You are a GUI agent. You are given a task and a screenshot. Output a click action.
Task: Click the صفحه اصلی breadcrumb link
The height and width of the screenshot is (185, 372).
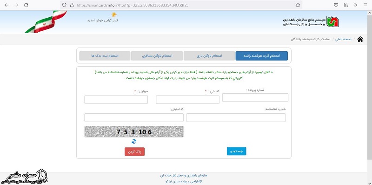click(x=343, y=39)
